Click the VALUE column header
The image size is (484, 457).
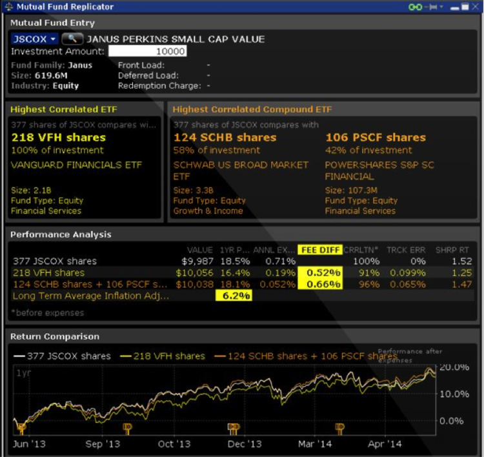pyautogui.click(x=199, y=250)
